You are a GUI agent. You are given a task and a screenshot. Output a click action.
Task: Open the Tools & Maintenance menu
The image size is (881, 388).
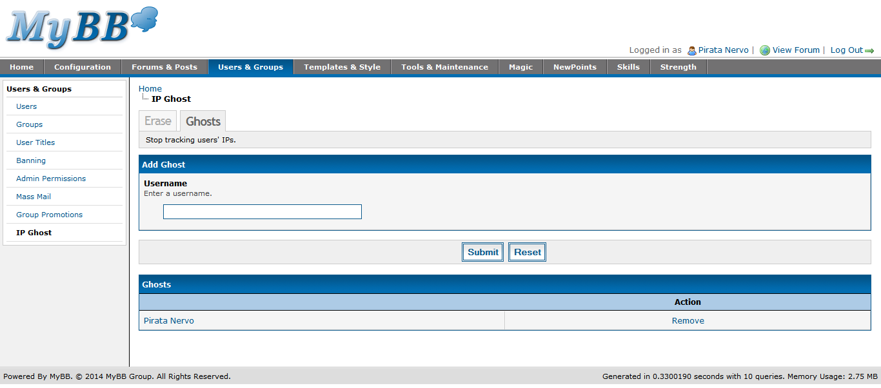click(x=444, y=67)
